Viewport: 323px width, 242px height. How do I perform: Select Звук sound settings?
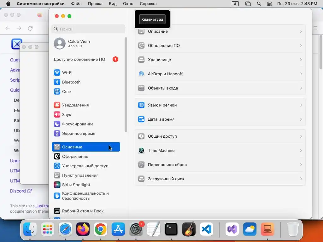[86, 115]
